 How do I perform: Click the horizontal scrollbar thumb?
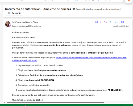click(x=55, y=102)
